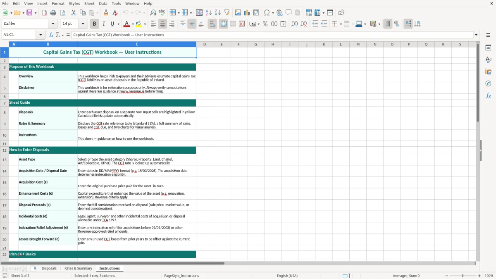Increase indent
Screen dimensions: 496x279
tap(315, 24)
